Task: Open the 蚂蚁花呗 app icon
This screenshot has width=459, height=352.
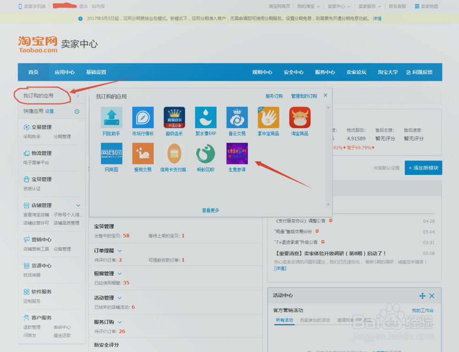Action: pos(206,153)
